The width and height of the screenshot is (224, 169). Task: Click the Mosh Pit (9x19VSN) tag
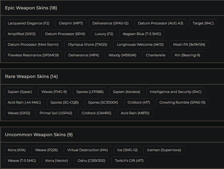pyautogui.click(x=189, y=44)
